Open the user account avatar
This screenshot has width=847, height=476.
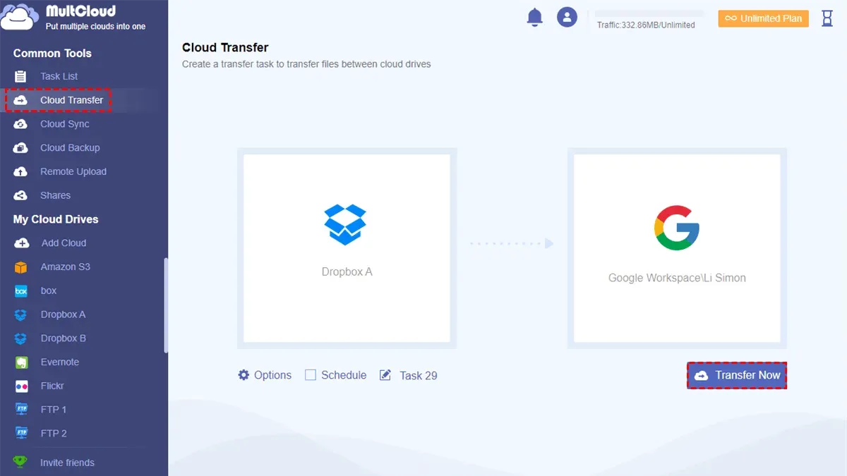[x=567, y=18]
